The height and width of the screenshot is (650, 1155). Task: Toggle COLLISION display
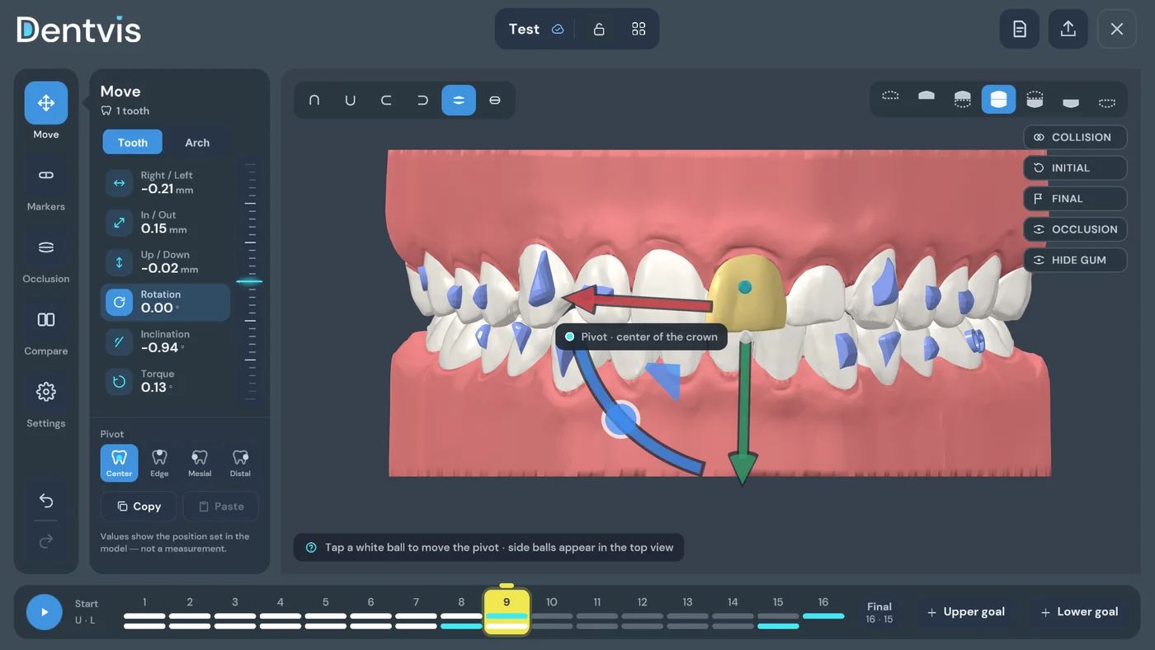[x=1075, y=137]
